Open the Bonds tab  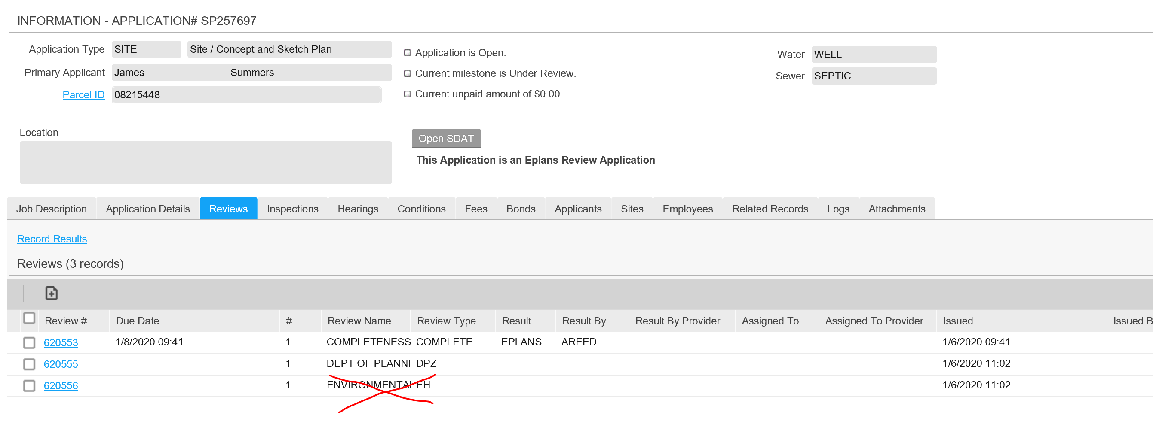[521, 209]
